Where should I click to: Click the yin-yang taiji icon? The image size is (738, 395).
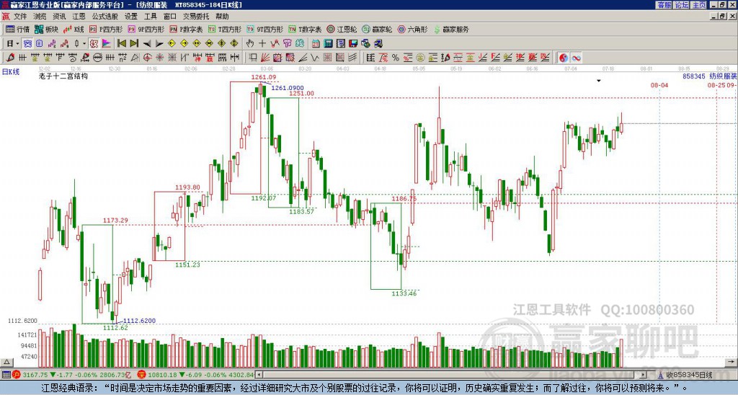[x=563, y=58]
